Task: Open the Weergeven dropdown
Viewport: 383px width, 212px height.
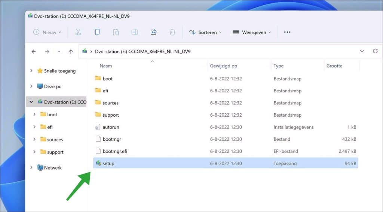Action: (x=252, y=32)
